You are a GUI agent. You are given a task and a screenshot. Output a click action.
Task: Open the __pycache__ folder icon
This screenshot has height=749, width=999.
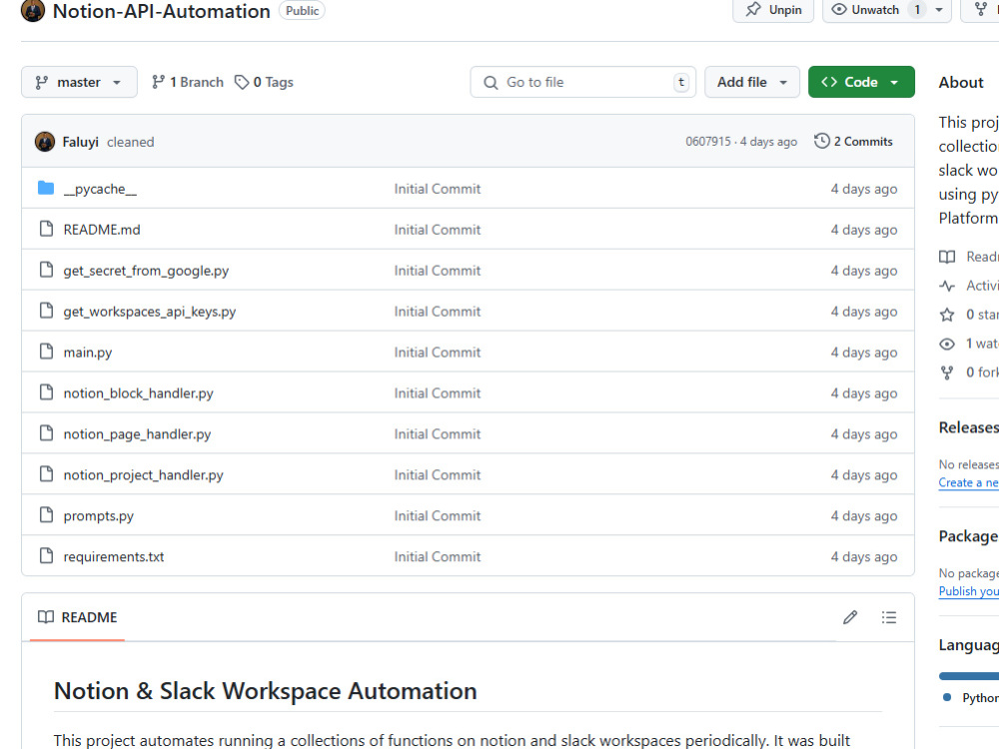46,188
